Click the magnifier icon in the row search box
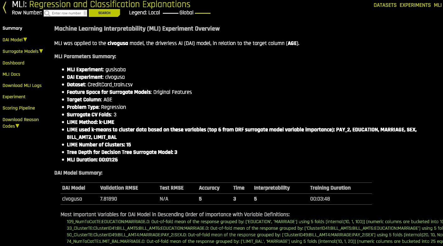The height and width of the screenshot is (246, 443). [x=47, y=13]
